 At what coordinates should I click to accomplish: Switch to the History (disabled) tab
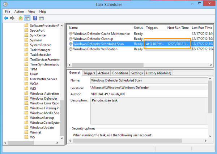click(x=158, y=73)
